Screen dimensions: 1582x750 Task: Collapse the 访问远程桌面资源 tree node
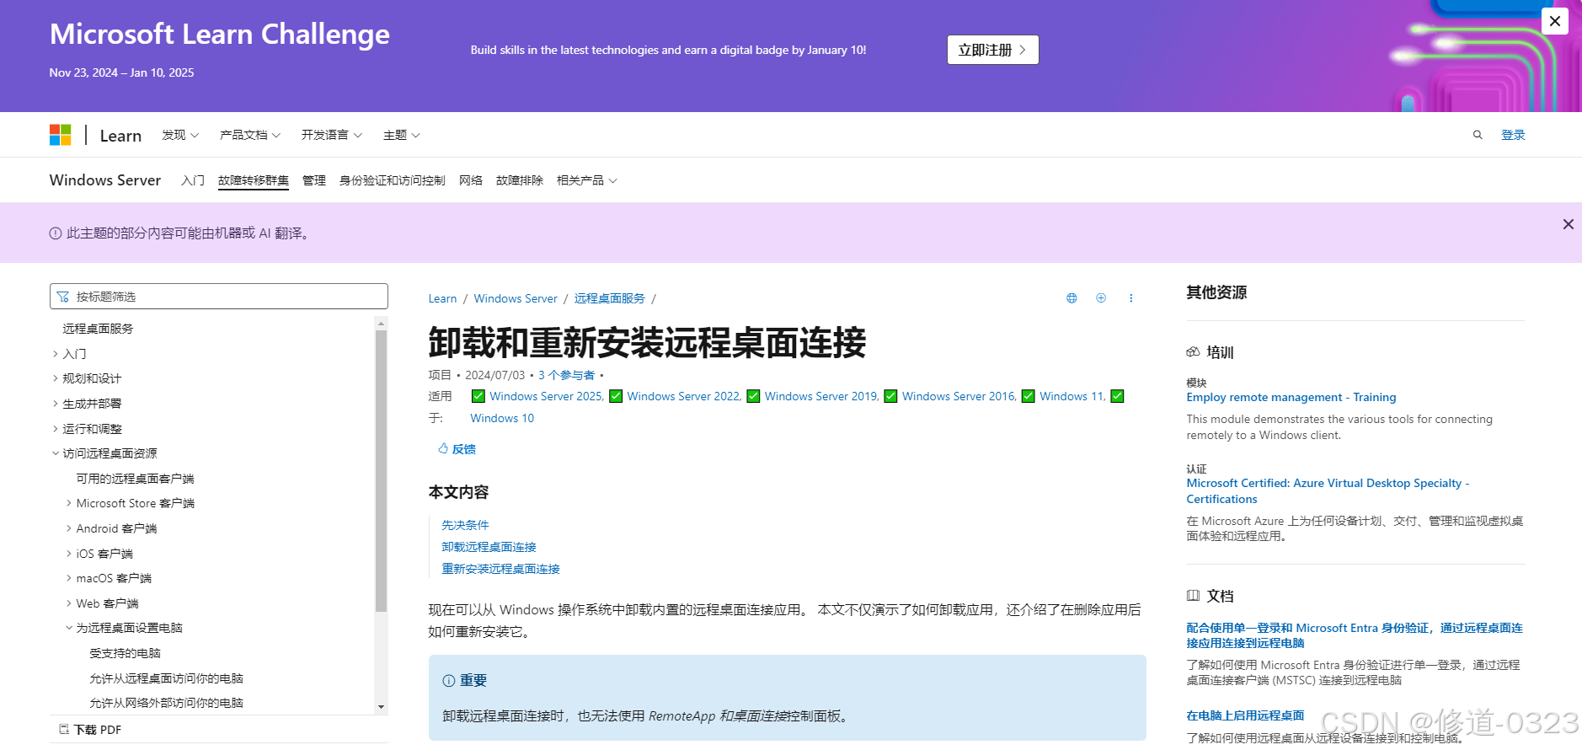click(x=56, y=453)
